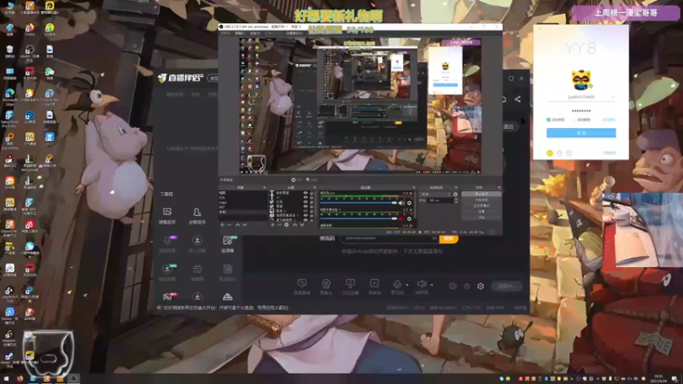
Task: Select the LOL scene in OBS
Action: [x=223, y=198]
